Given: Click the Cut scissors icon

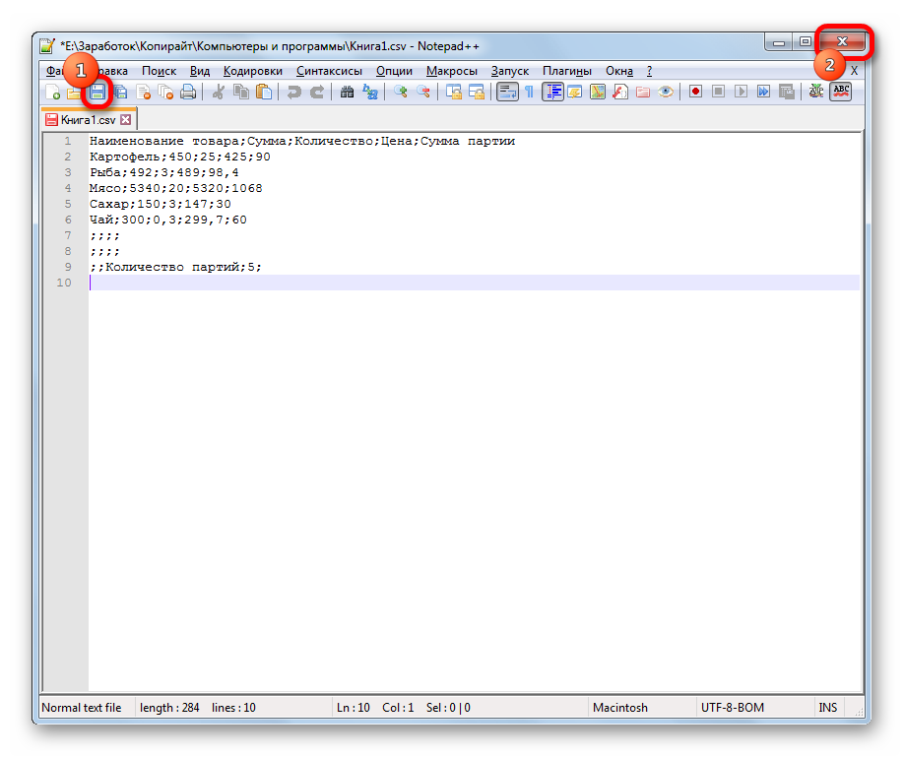Looking at the screenshot, I should pyautogui.click(x=218, y=92).
